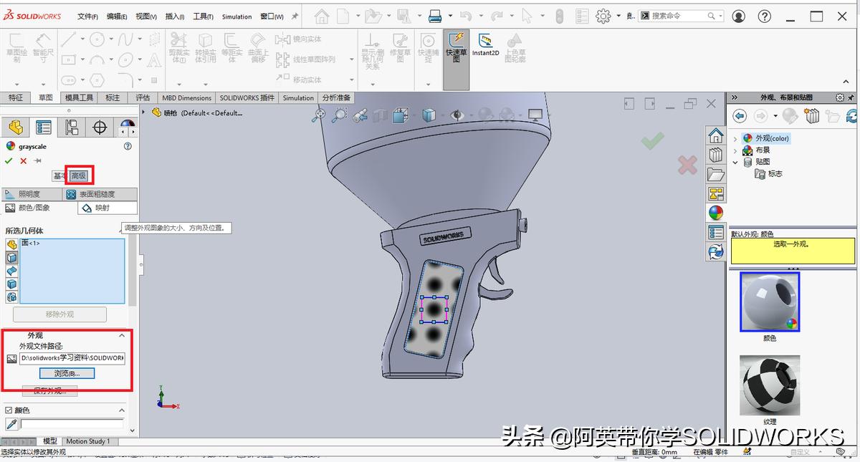Select the 颜色 appearance sphere thumbnail
The height and width of the screenshot is (462, 860).
tap(768, 301)
